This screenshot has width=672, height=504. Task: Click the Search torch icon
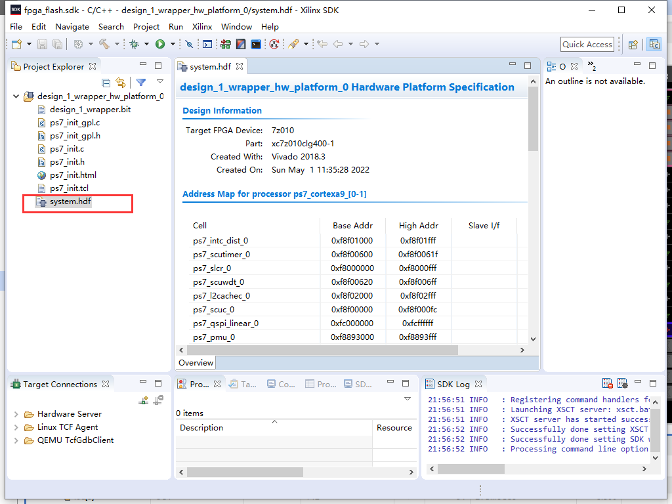(293, 44)
